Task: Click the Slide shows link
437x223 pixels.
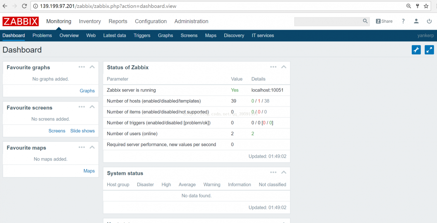Action: tap(83, 131)
